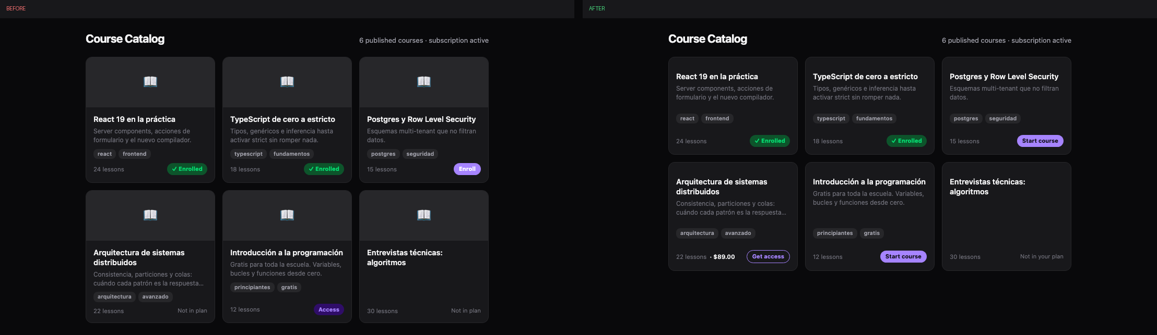The image size is (1157, 335).
Task: Click the purple Access button in the BEFORE panel
Action: [329, 309]
